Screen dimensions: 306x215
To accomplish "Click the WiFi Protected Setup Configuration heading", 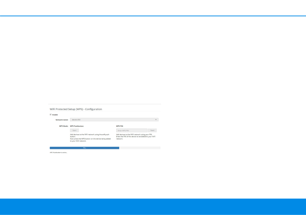I will coord(76,109).
